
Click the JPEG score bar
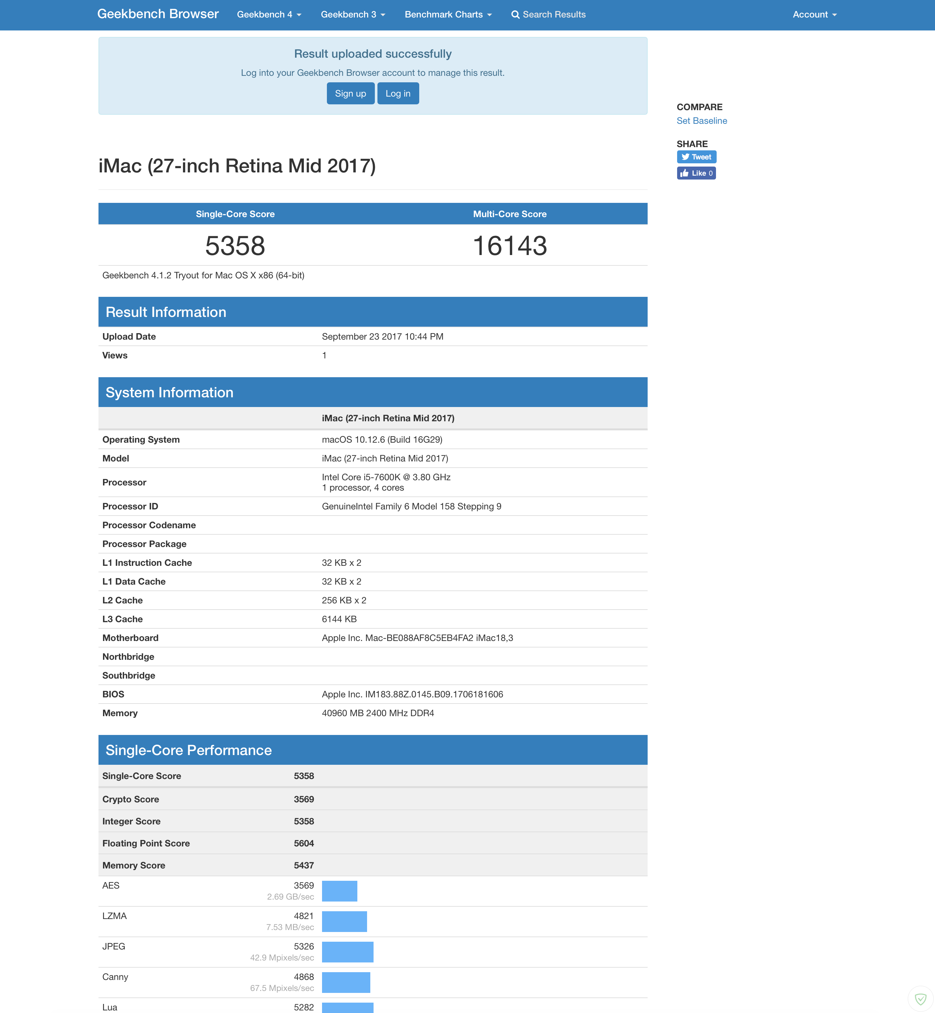[348, 952]
